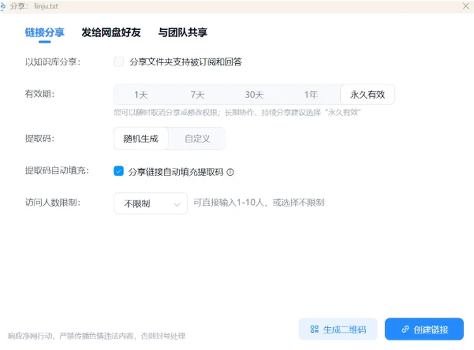The width and height of the screenshot is (474, 350).
Task: Click the 生成二维码 button
Action: pos(338,329)
